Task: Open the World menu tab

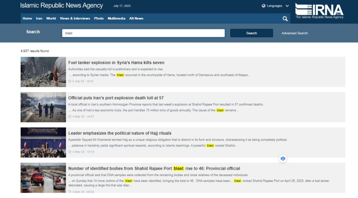Action: (x=51, y=18)
